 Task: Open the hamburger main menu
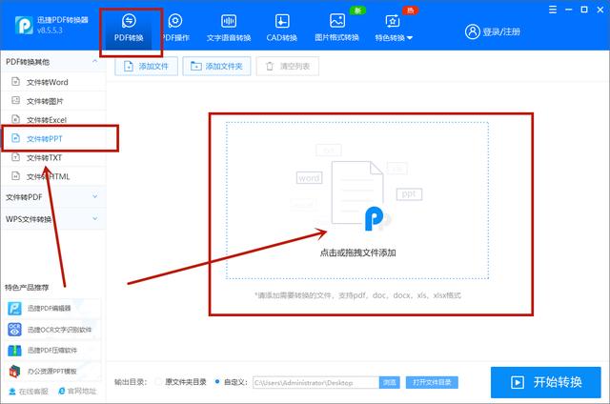[x=553, y=10]
